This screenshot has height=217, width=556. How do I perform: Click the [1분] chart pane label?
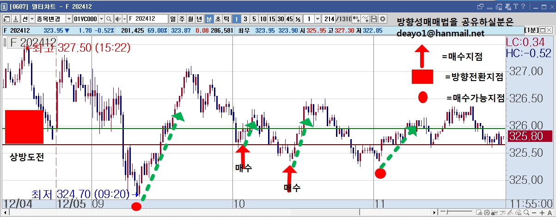point(531,30)
